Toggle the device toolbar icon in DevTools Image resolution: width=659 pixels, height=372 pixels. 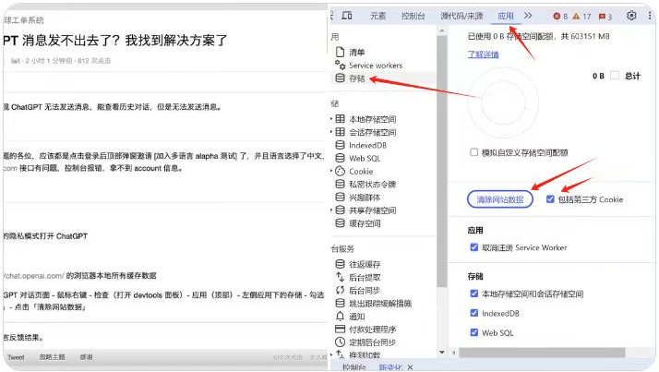click(x=347, y=16)
